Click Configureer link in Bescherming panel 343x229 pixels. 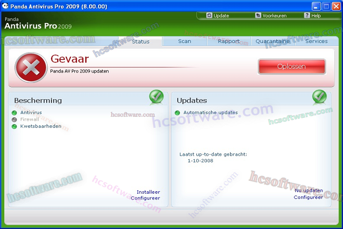click(145, 198)
